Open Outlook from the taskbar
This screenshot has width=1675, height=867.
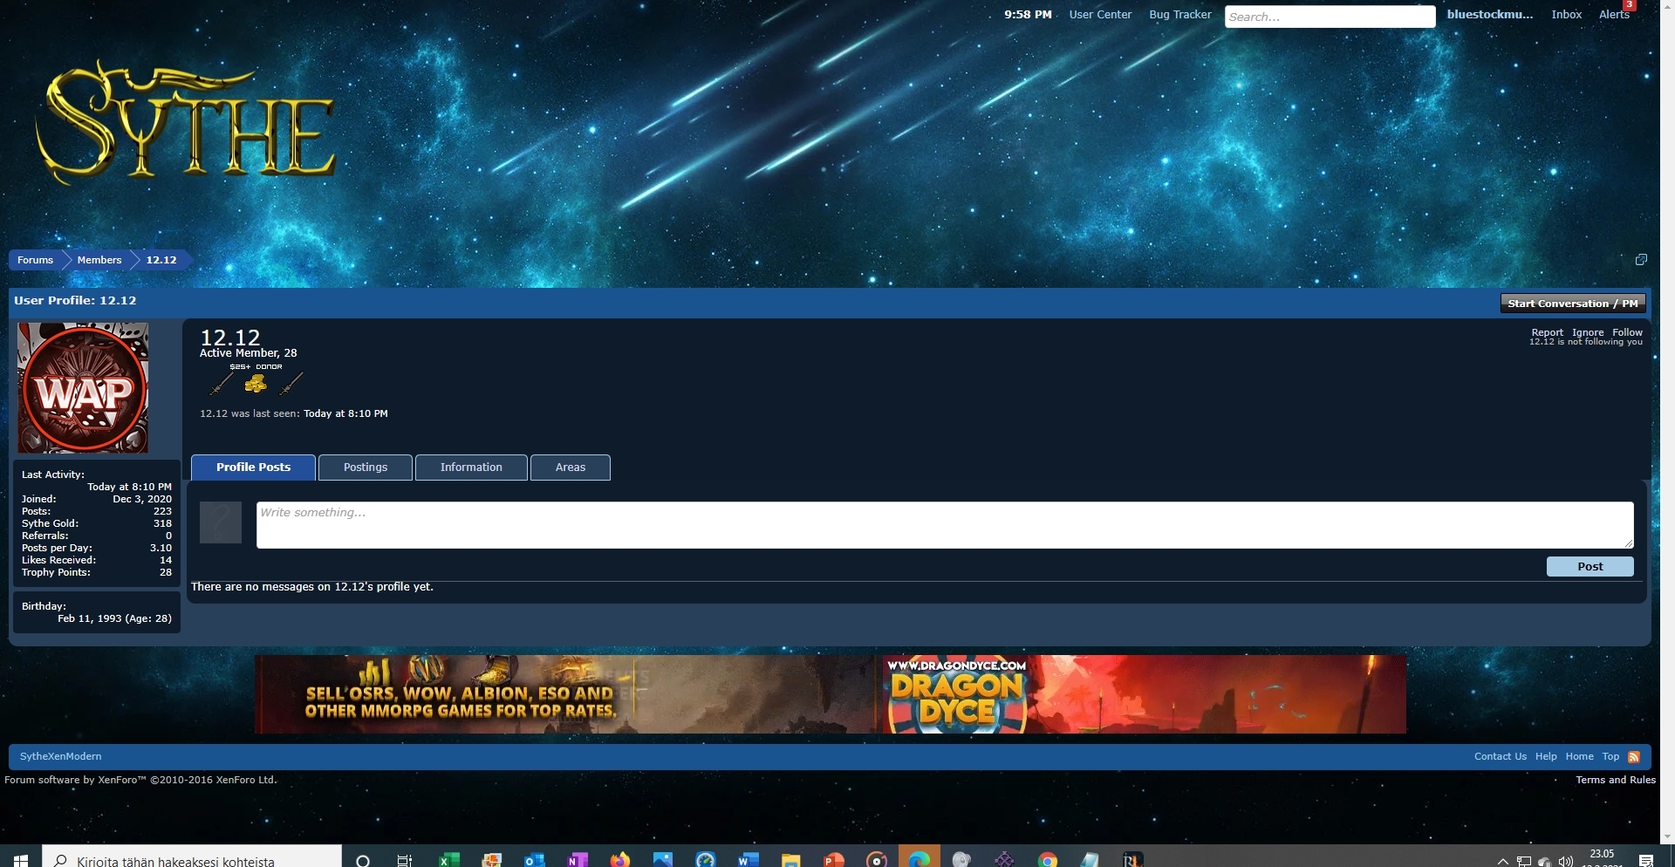[534, 860]
